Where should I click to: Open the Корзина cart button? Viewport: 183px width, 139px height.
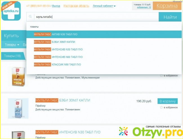[167, 6]
